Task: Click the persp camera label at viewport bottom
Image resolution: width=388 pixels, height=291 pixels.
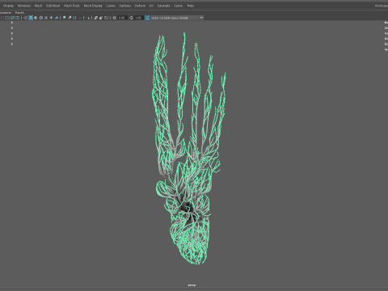Action: click(192, 285)
